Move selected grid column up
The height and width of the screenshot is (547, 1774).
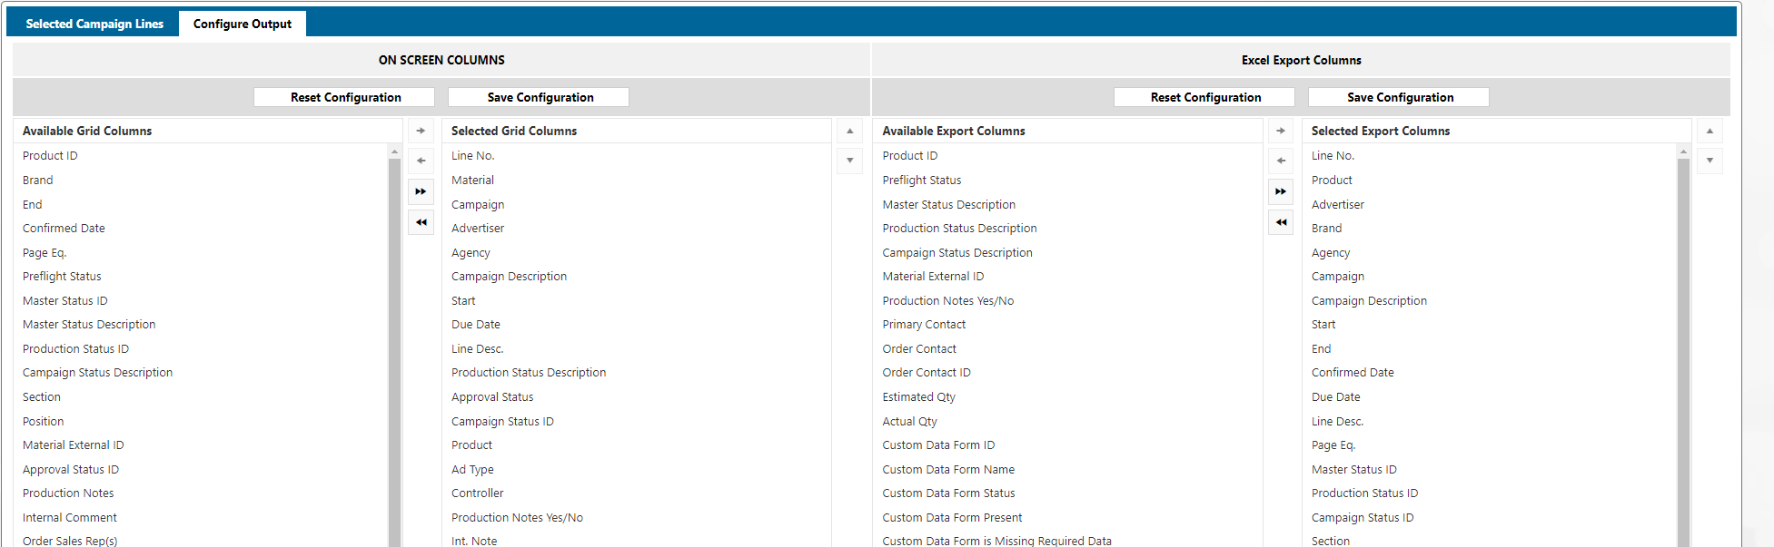[849, 131]
